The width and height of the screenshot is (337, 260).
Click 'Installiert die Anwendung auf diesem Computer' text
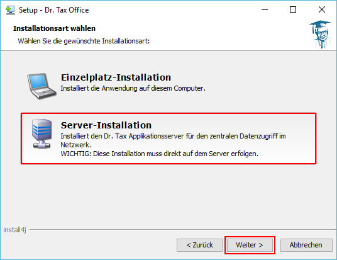pyautogui.click(x=133, y=88)
